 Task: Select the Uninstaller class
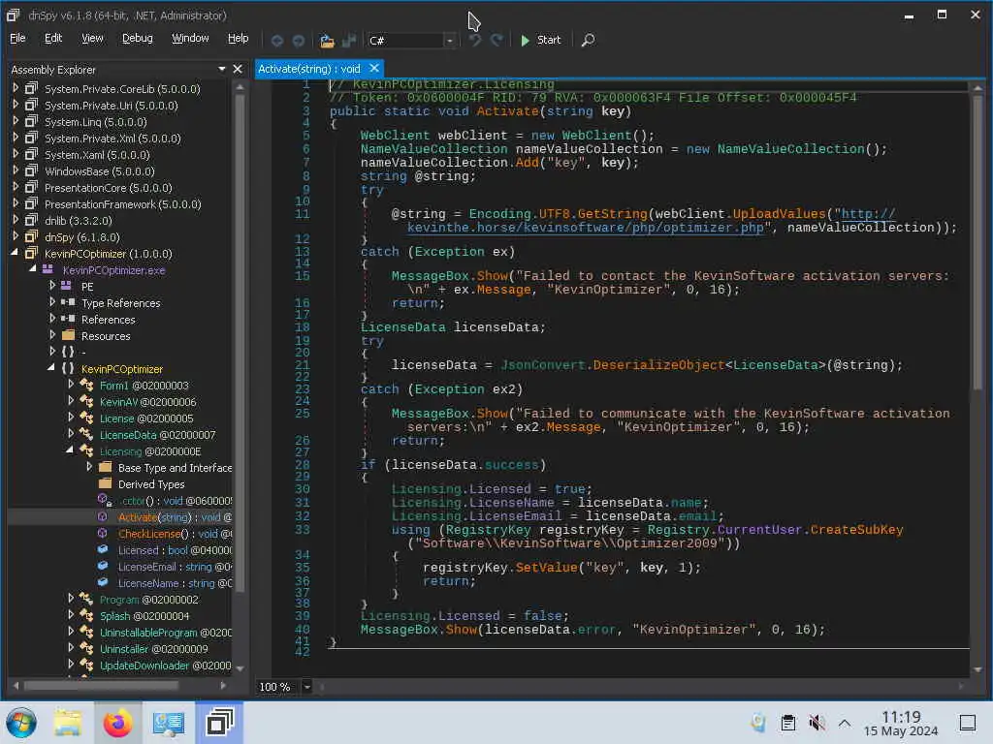pyautogui.click(x=153, y=648)
